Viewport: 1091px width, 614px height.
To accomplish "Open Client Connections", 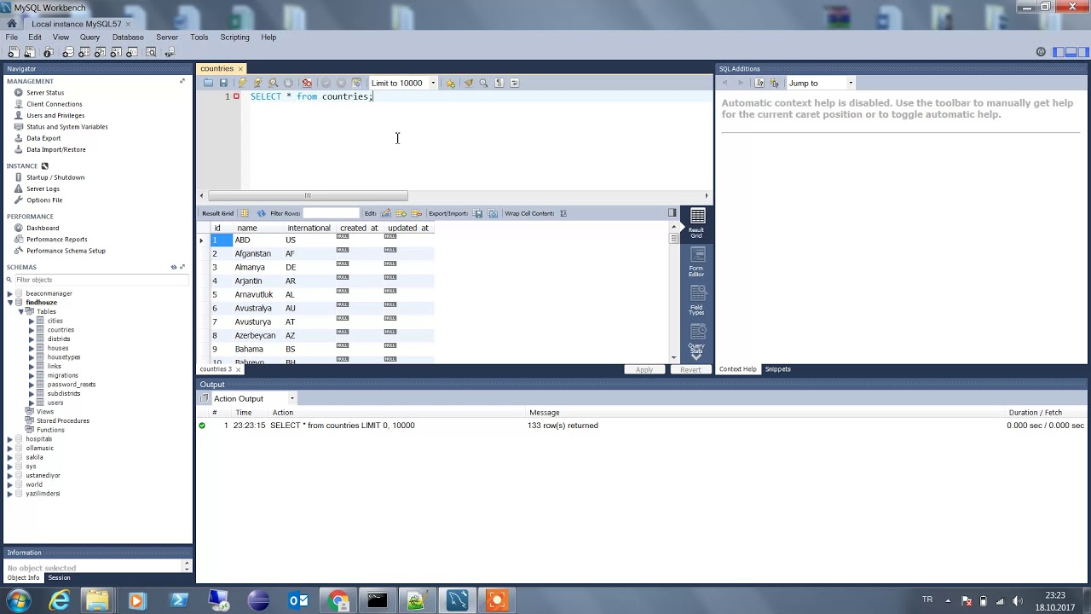I will coord(54,104).
